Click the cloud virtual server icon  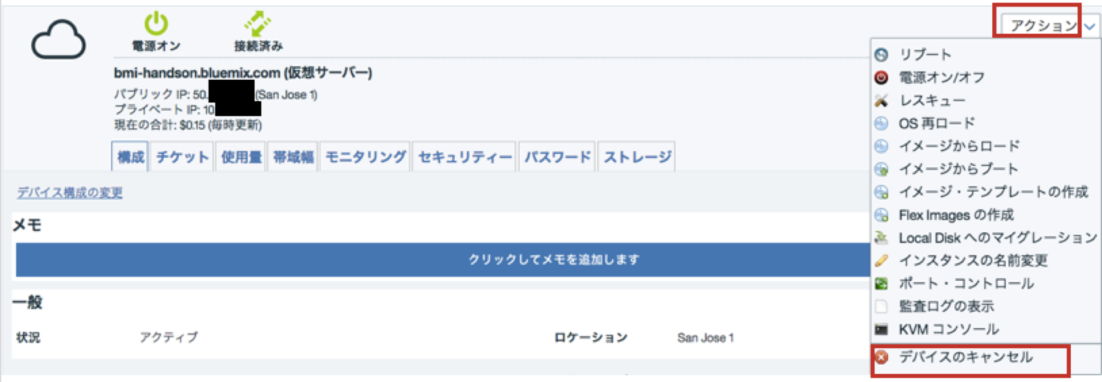coord(58,40)
